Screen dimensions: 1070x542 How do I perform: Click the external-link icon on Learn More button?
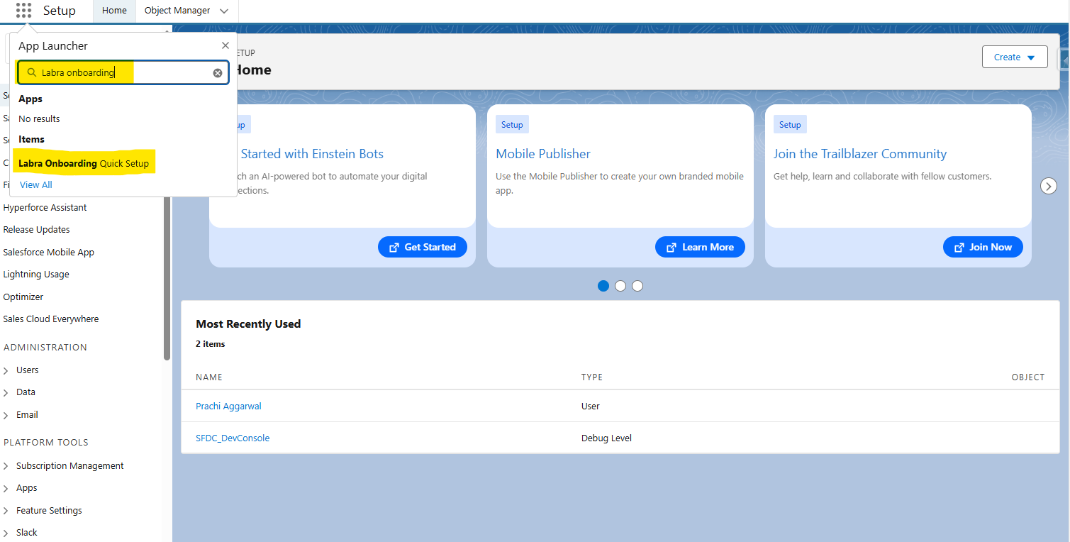671,247
